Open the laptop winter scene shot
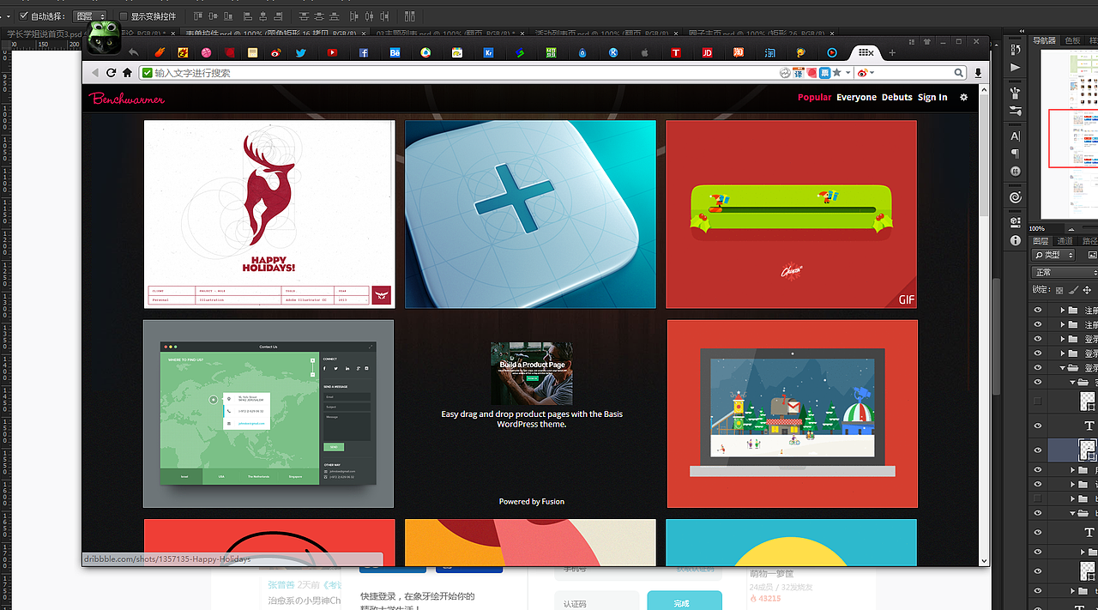The image size is (1098, 610). pos(792,414)
